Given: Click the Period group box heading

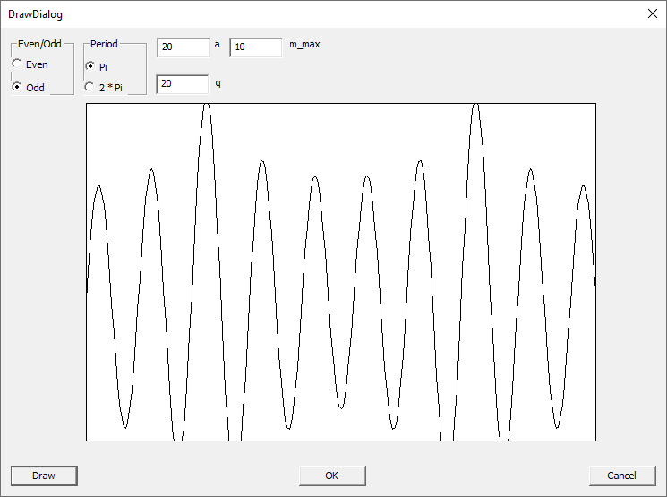Looking at the screenshot, I should point(104,44).
